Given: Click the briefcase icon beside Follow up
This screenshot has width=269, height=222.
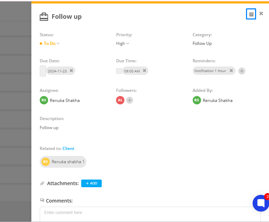Looking at the screenshot, I should (x=44, y=17).
